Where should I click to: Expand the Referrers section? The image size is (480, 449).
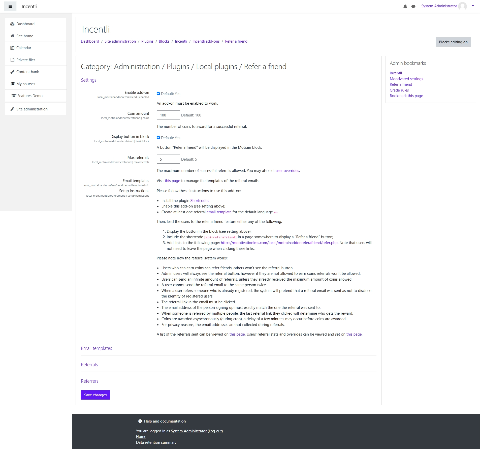[x=89, y=381]
